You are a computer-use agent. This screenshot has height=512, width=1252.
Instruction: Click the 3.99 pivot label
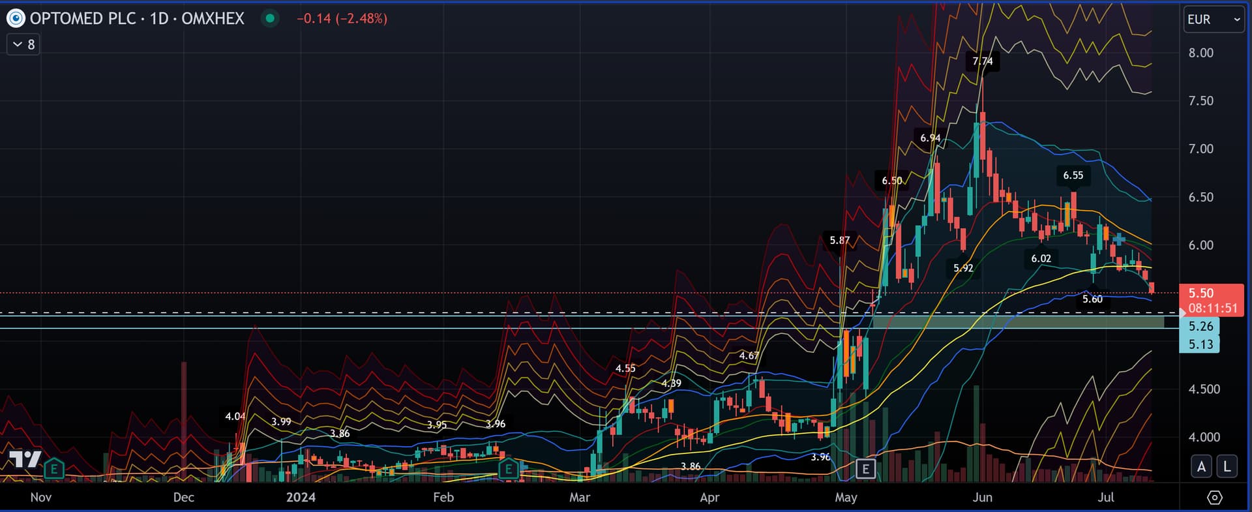point(281,421)
